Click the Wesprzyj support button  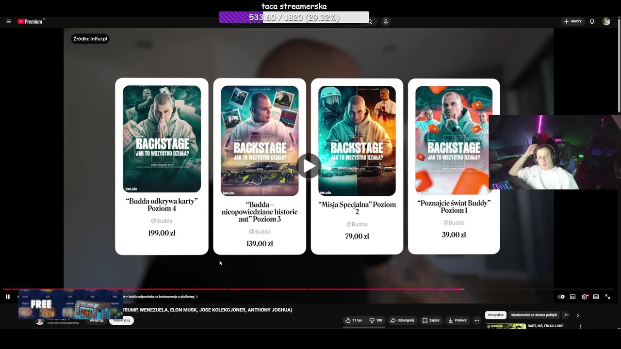point(97,320)
